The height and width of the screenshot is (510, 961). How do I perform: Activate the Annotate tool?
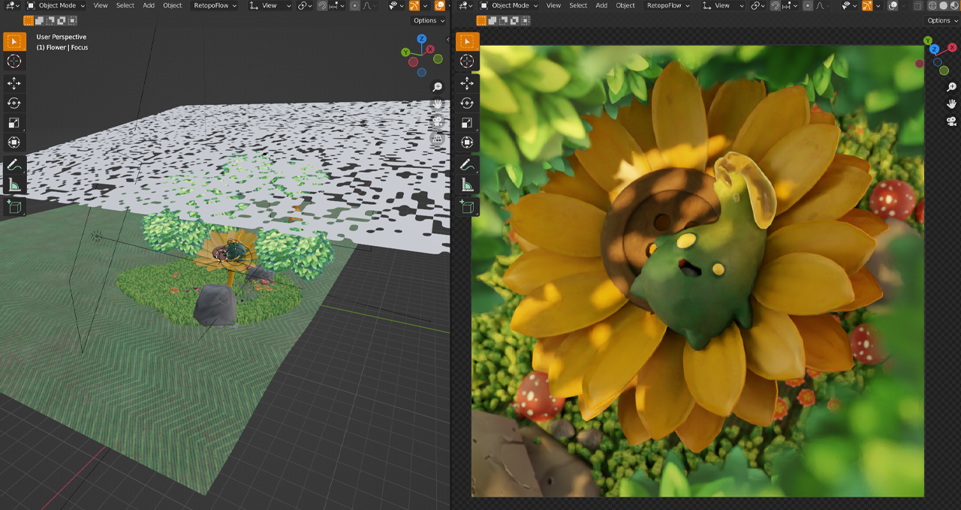[14, 164]
